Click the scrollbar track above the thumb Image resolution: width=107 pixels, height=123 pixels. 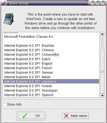pos(102,43)
